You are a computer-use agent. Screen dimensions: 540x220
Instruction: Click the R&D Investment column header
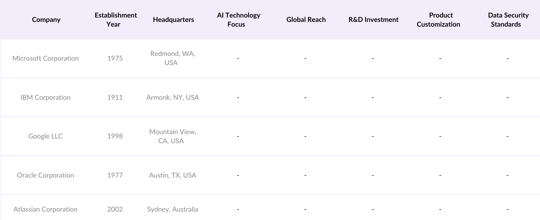pyautogui.click(x=373, y=20)
